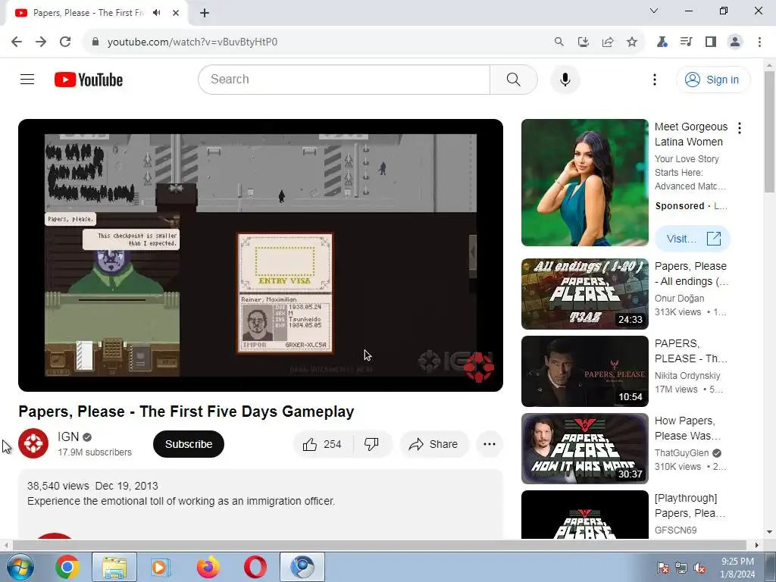Open Chrome three-dot menu
This screenshot has width=776, height=582.
click(759, 42)
